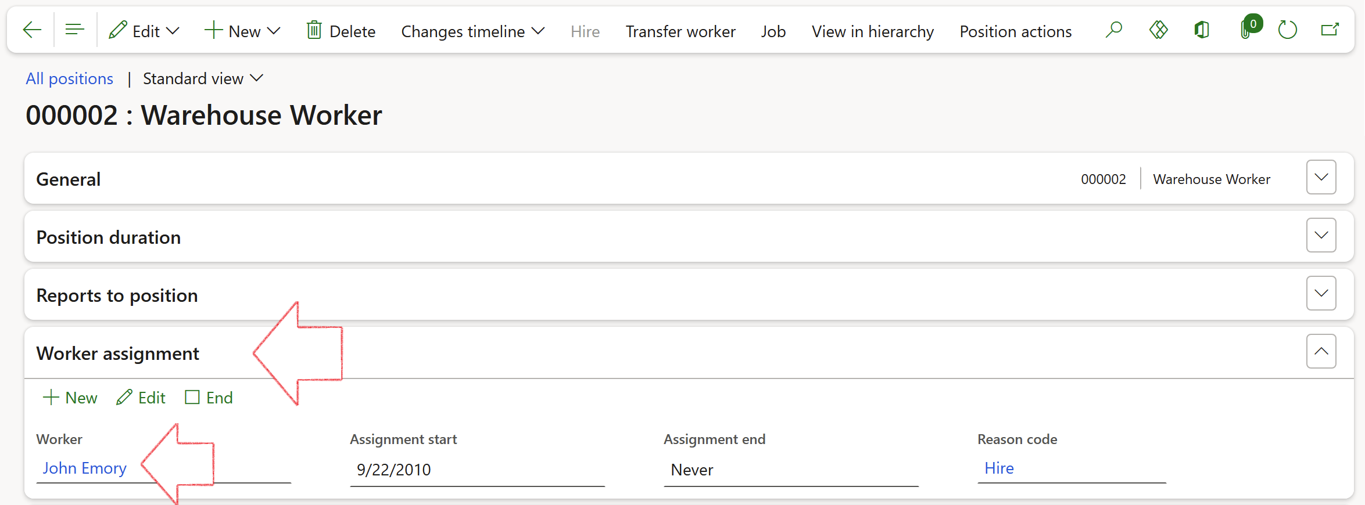Click the Assignment start date field
This screenshot has width=1365, height=505.
(477, 470)
